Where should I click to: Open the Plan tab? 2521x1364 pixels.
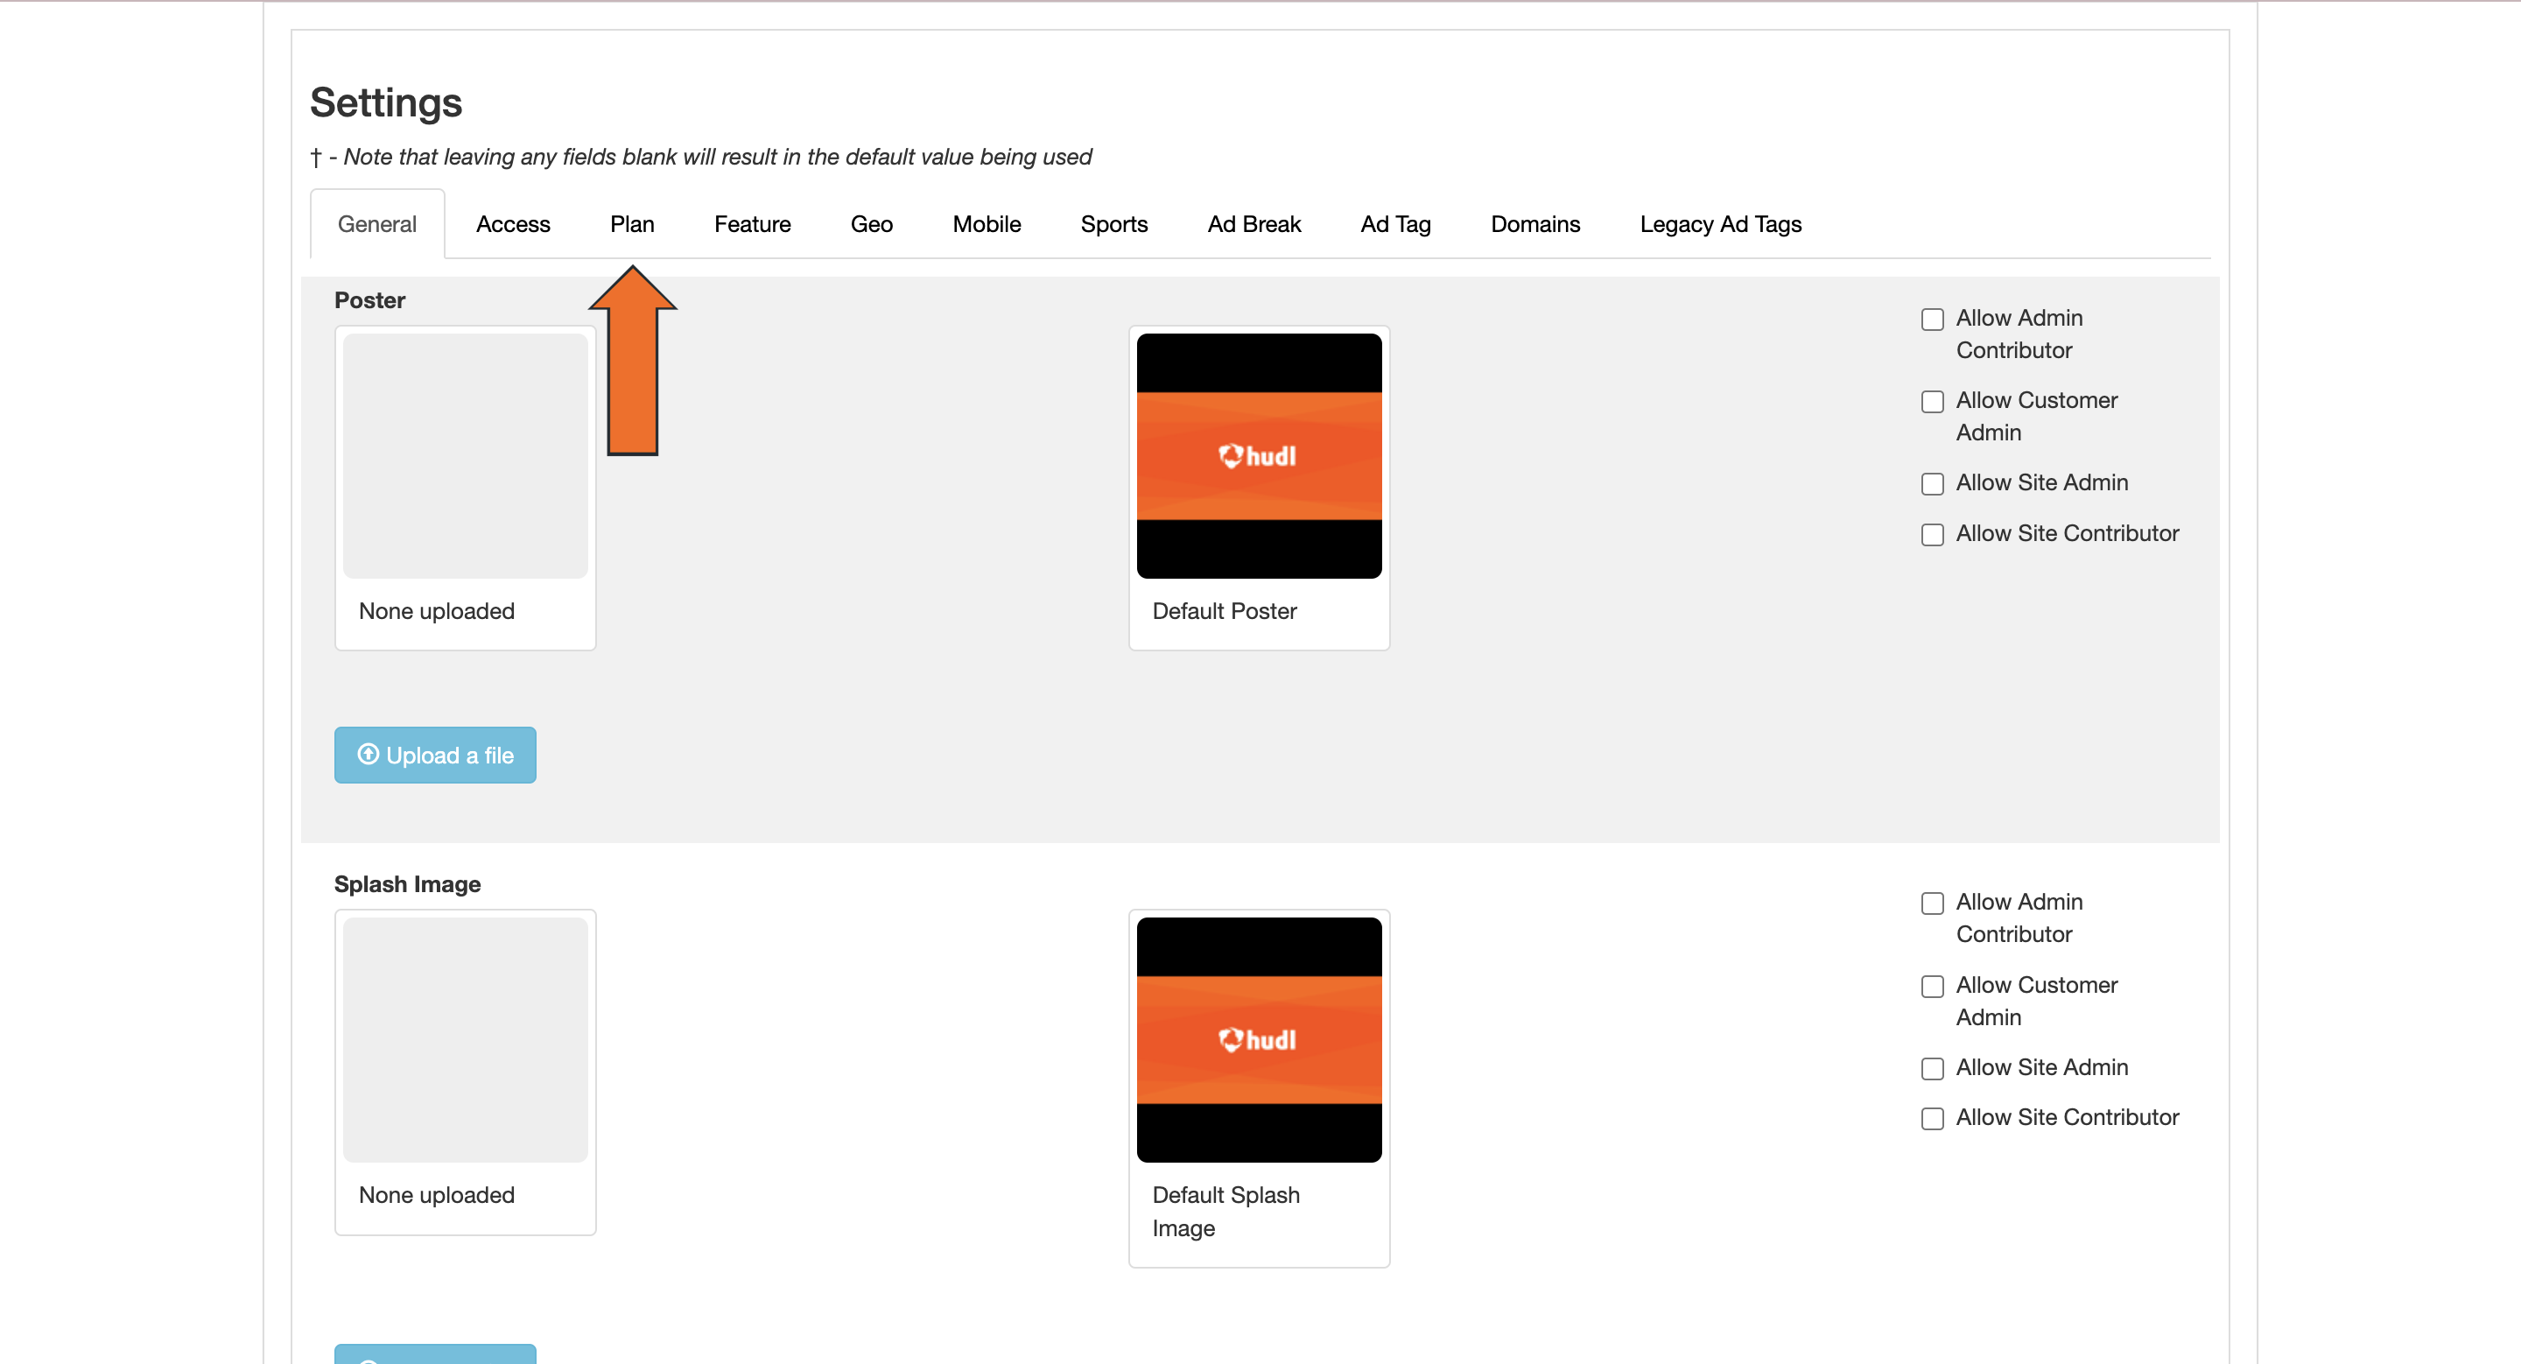[x=632, y=224]
